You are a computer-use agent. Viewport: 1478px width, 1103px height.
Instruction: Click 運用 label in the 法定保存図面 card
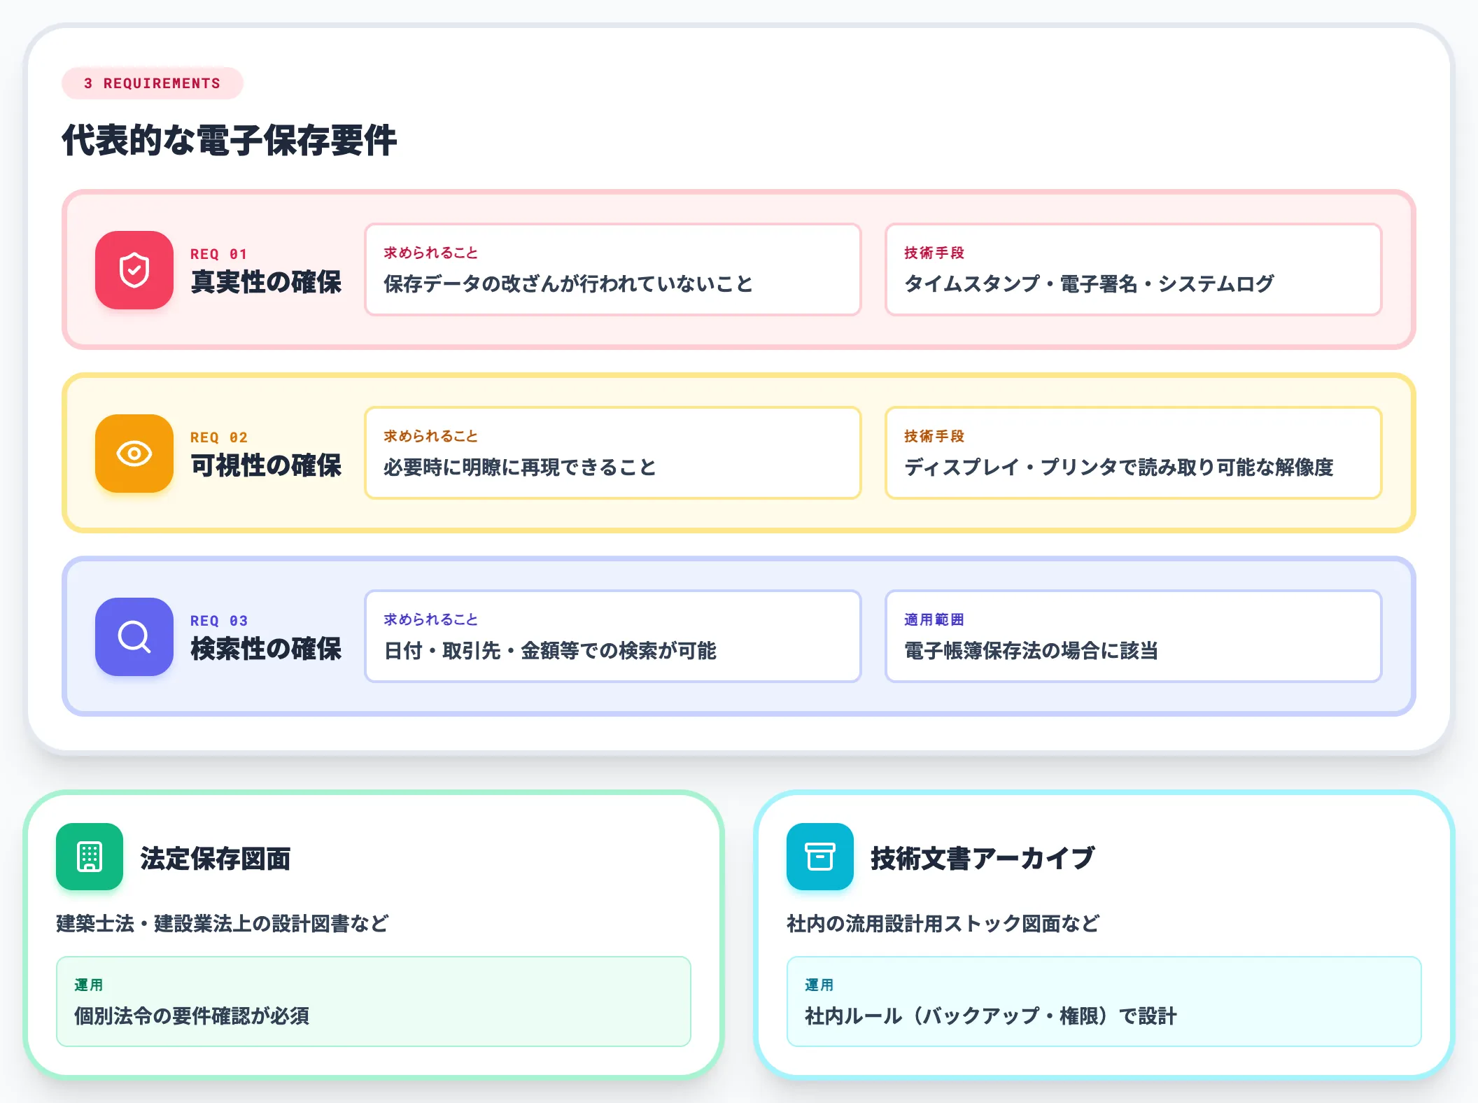(x=89, y=985)
